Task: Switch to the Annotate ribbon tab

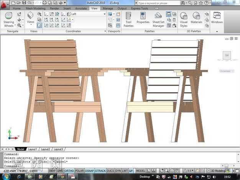Action: pyautogui.click(x=81, y=8)
